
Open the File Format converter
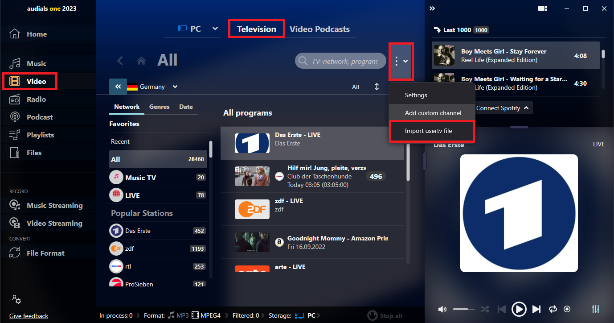tap(37, 253)
